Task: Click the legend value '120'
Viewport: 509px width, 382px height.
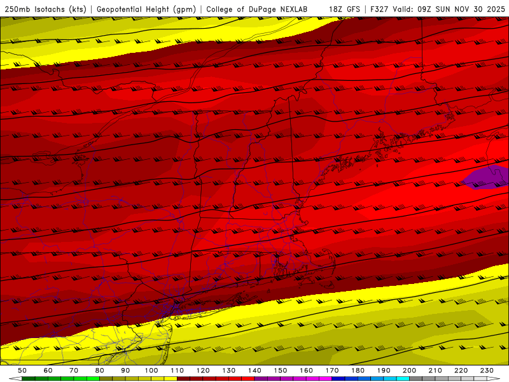Action: pos(203,371)
